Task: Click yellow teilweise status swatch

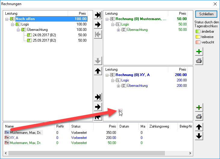Action: point(198,37)
